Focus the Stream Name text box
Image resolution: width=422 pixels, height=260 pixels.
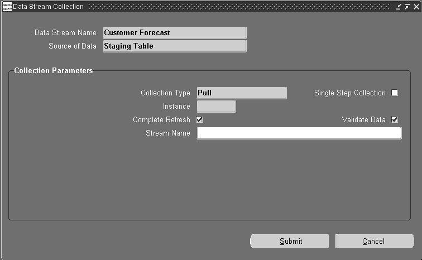point(299,133)
